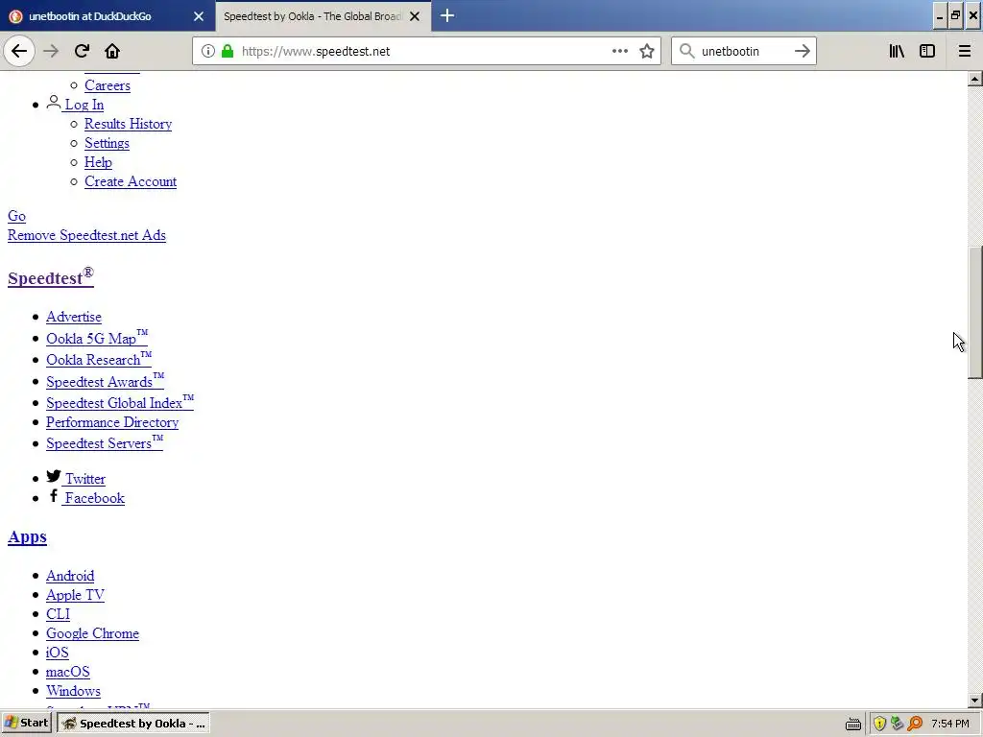
Task: Open Speedtest Global Index link
Action: [x=120, y=402]
